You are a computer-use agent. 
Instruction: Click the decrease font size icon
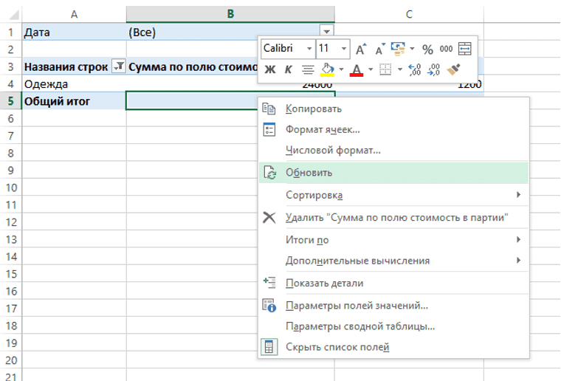pyautogui.click(x=380, y=49)
